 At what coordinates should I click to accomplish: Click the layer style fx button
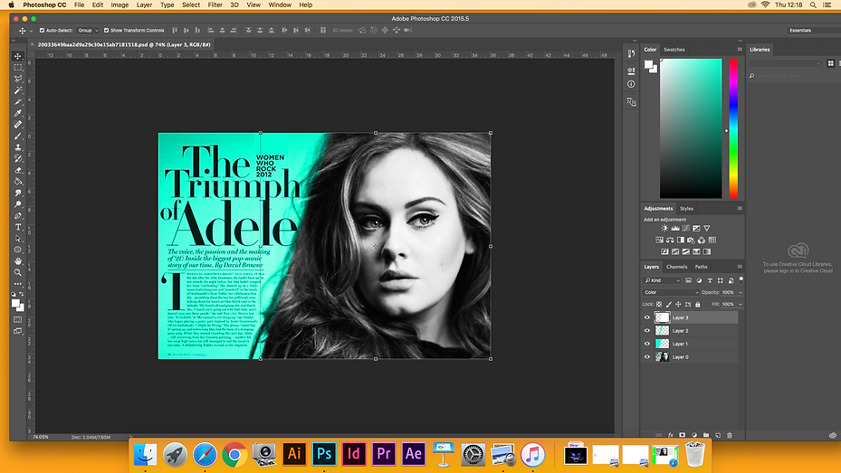coord(671,435)
